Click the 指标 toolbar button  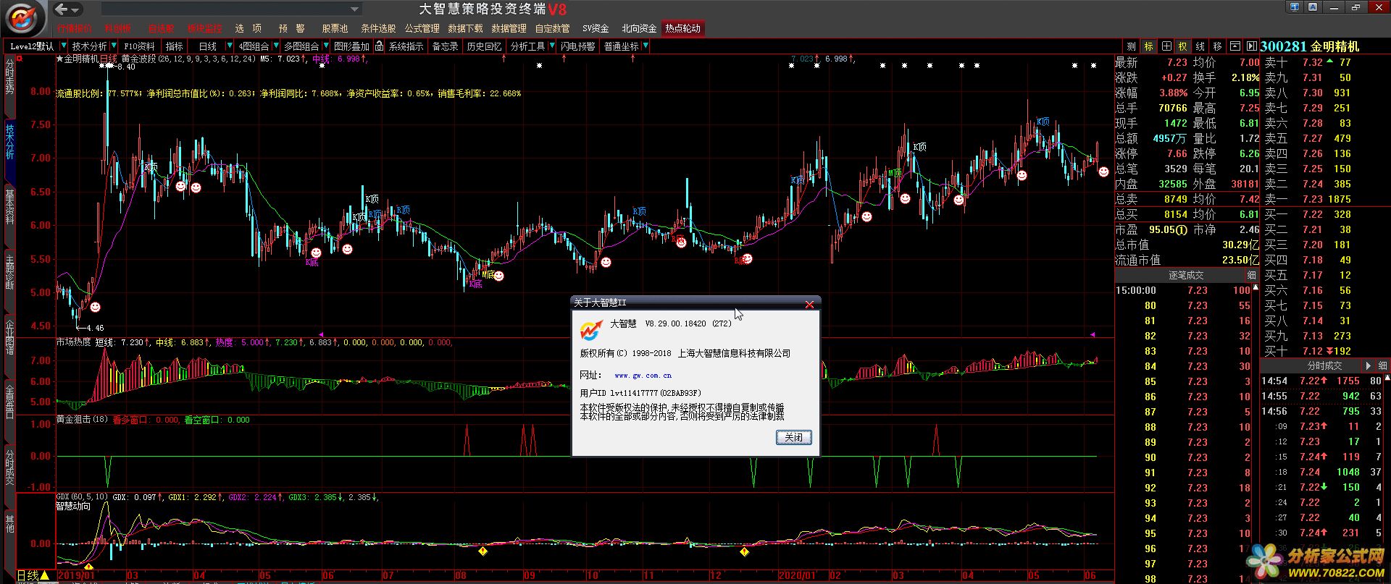tap(174, 46)
